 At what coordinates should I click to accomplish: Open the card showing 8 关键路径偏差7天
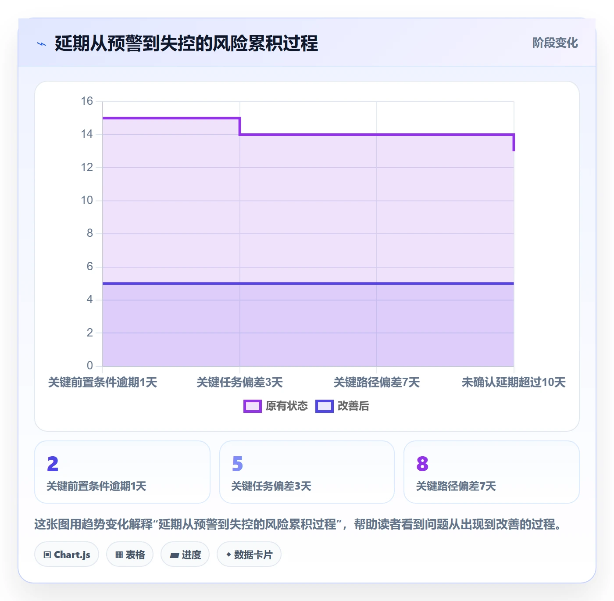(x=492, y=472)
